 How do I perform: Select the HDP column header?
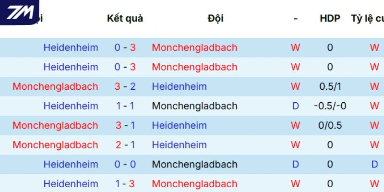tap(330, 19)
